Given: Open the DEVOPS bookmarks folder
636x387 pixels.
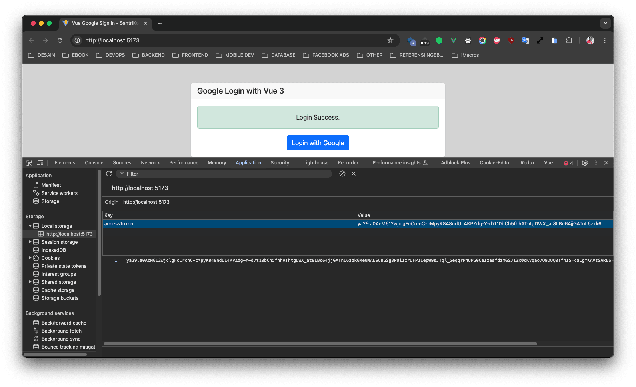Looking at the screenshot, I should pyautogui.click(x=110, y=55).
